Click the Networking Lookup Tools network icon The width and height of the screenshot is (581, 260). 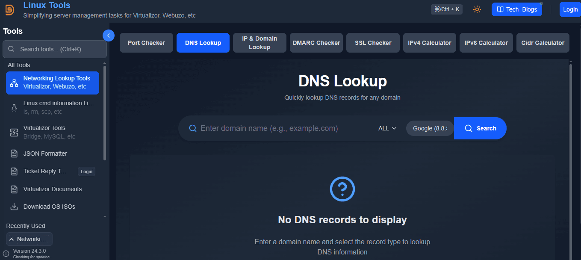[14, 83]
